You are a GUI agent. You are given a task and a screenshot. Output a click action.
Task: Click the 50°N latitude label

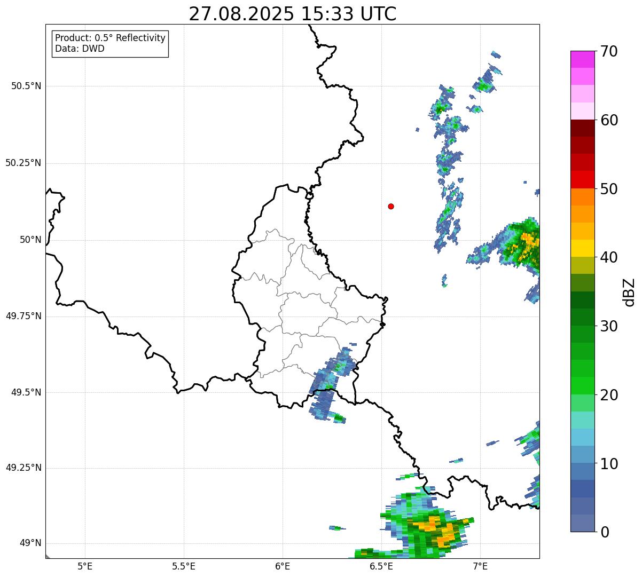[x=30, y=240]
